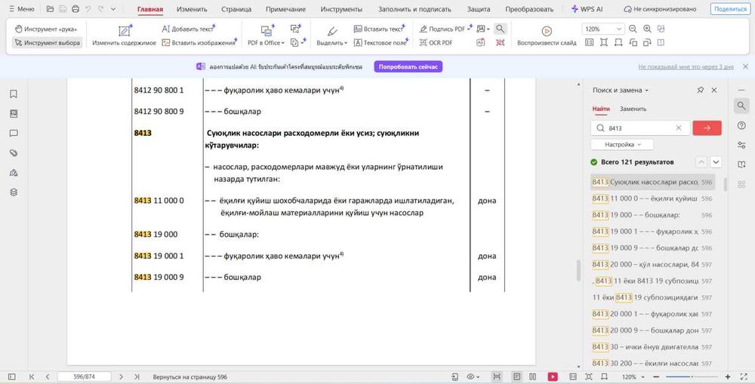Switch to the Страница tab

tap(236, 9)
